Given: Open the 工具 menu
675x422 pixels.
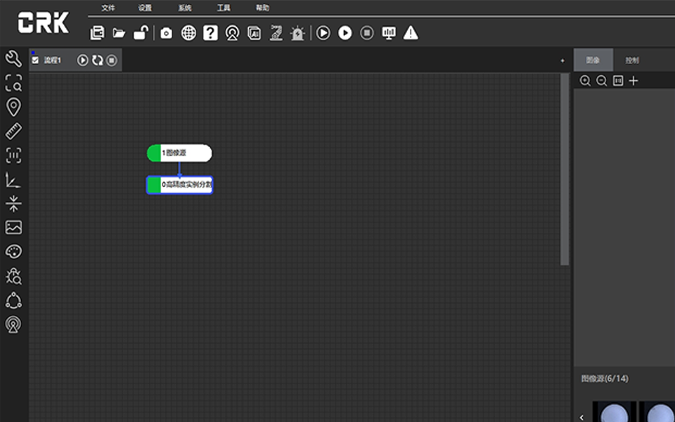Looking at the screenshot, I should point(224,8).
